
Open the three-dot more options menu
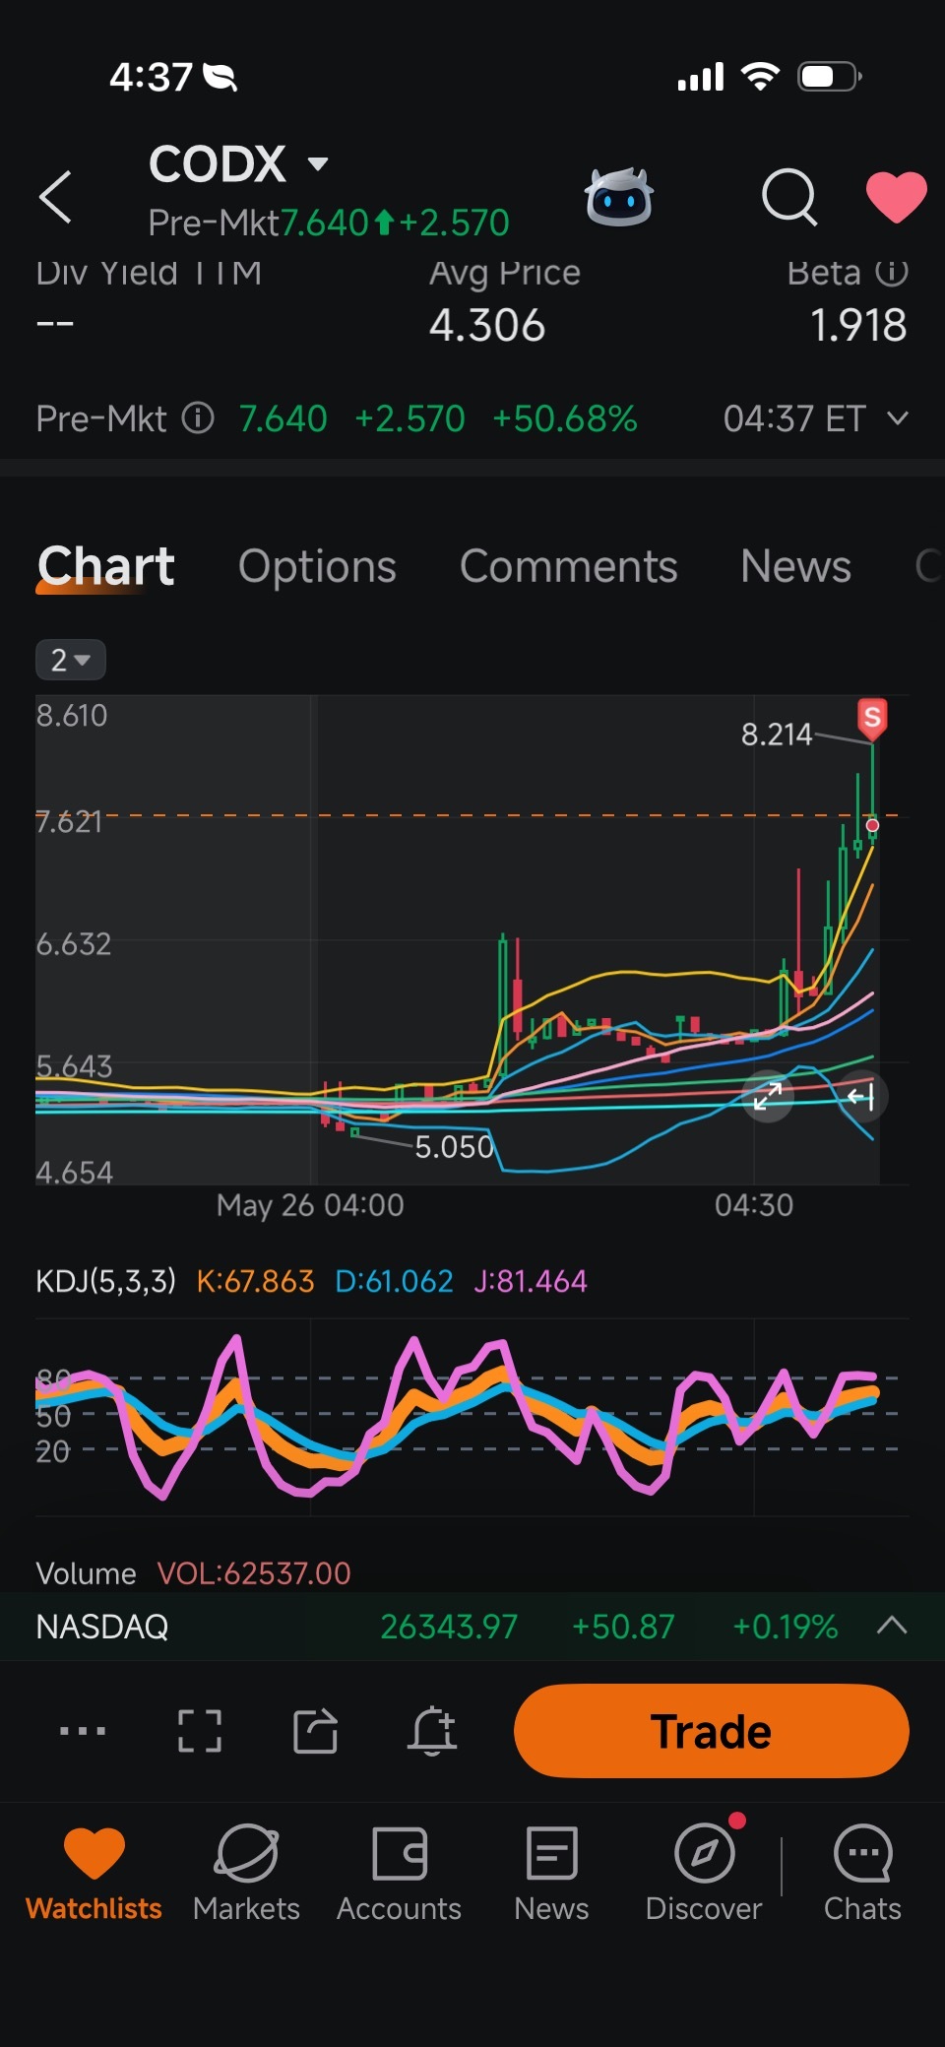[x=83, y=1730]
